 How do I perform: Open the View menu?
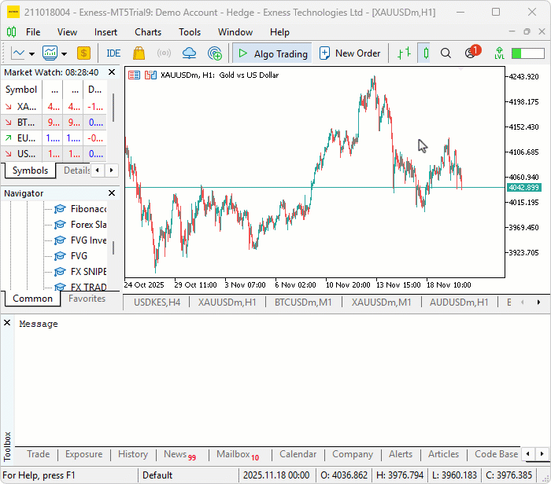click(67, 32)
